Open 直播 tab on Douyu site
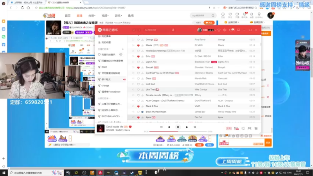 79,16
